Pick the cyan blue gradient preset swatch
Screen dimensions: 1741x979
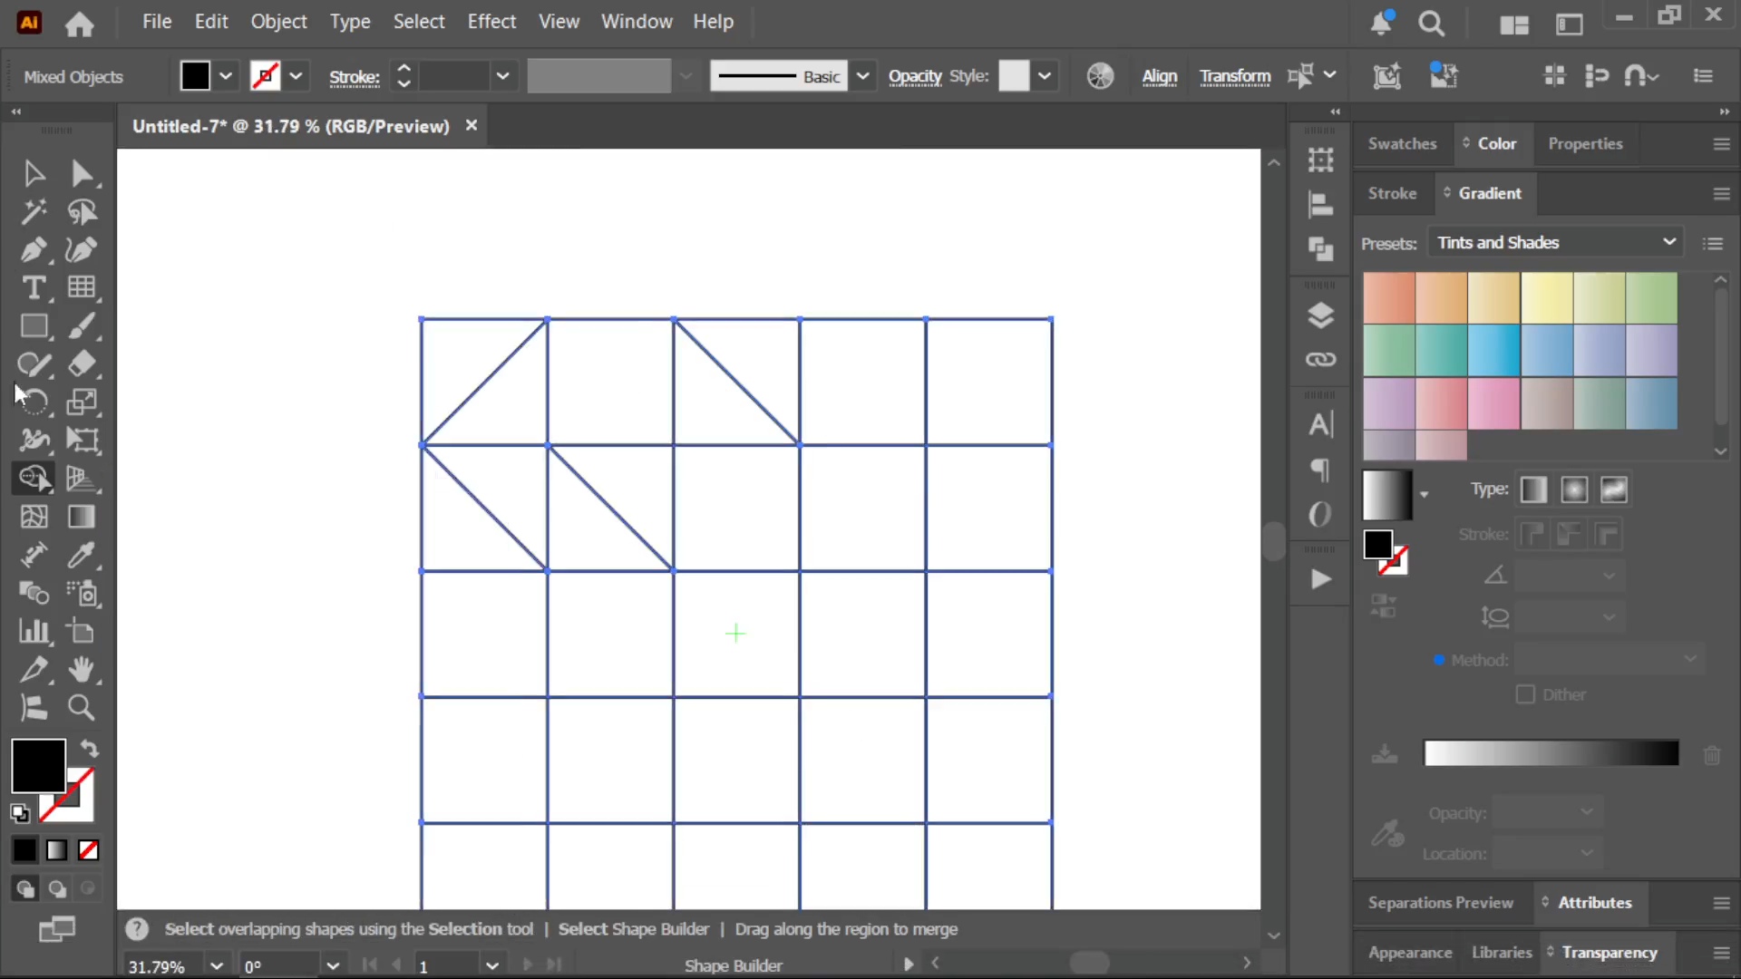coord(1493,350)
